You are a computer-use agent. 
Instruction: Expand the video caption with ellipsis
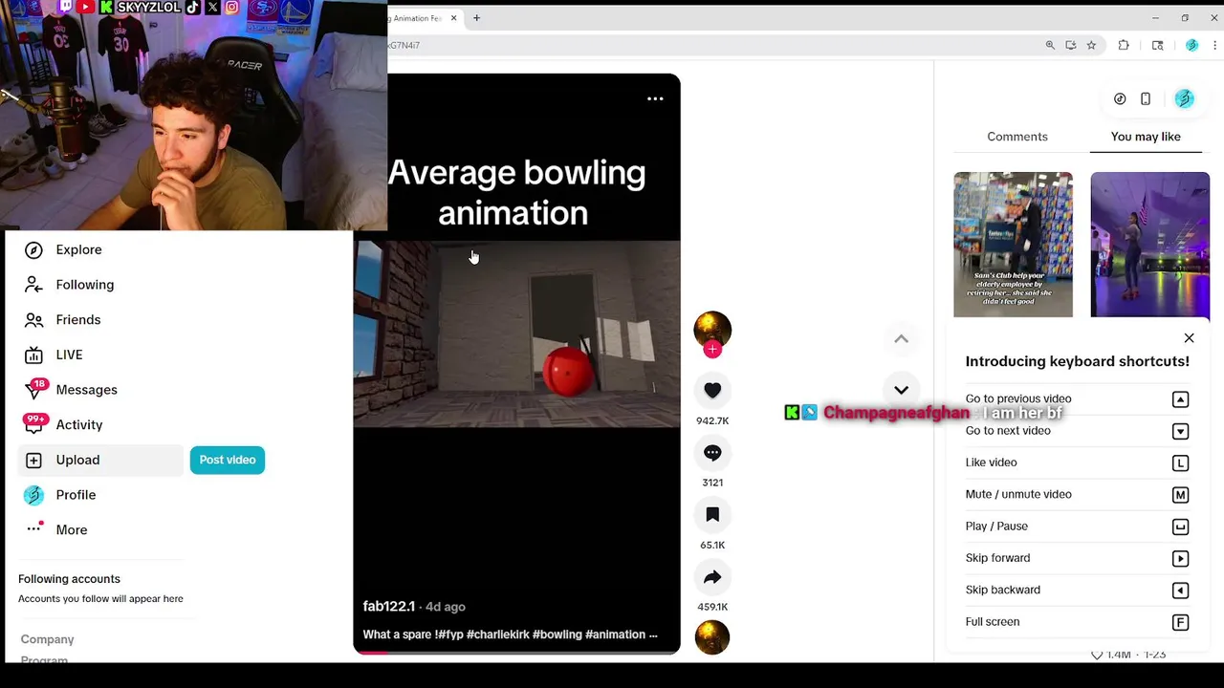tap(653, 634)
